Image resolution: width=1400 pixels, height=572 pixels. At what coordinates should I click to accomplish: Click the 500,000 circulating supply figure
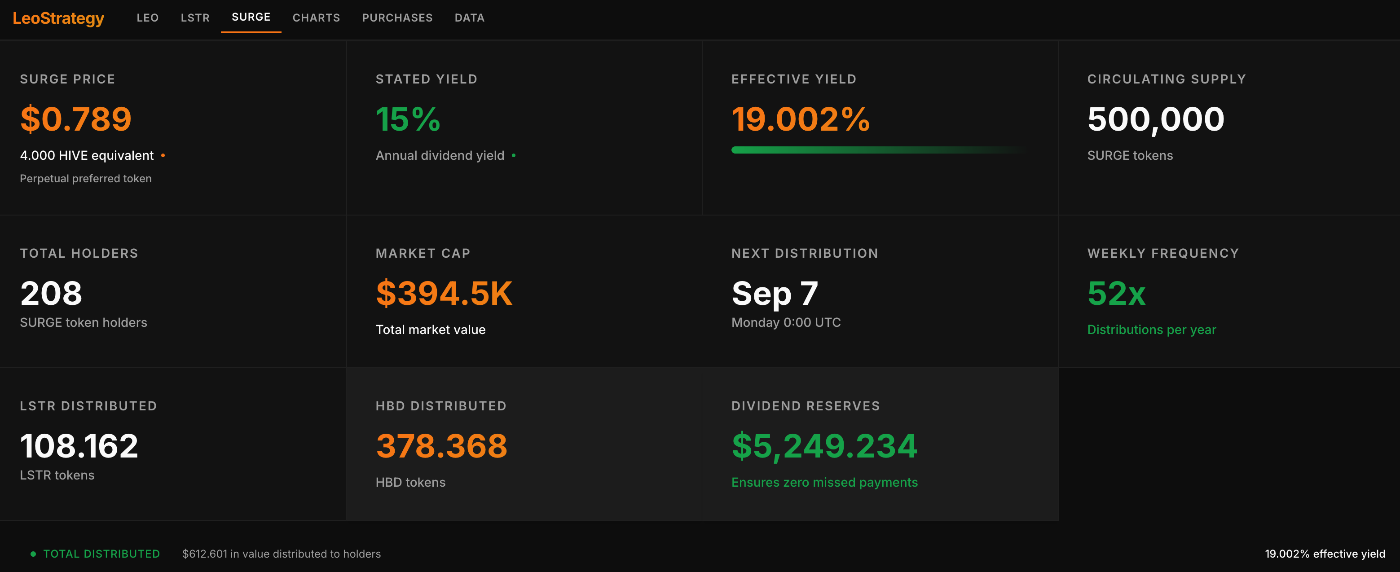(1155, 119)
